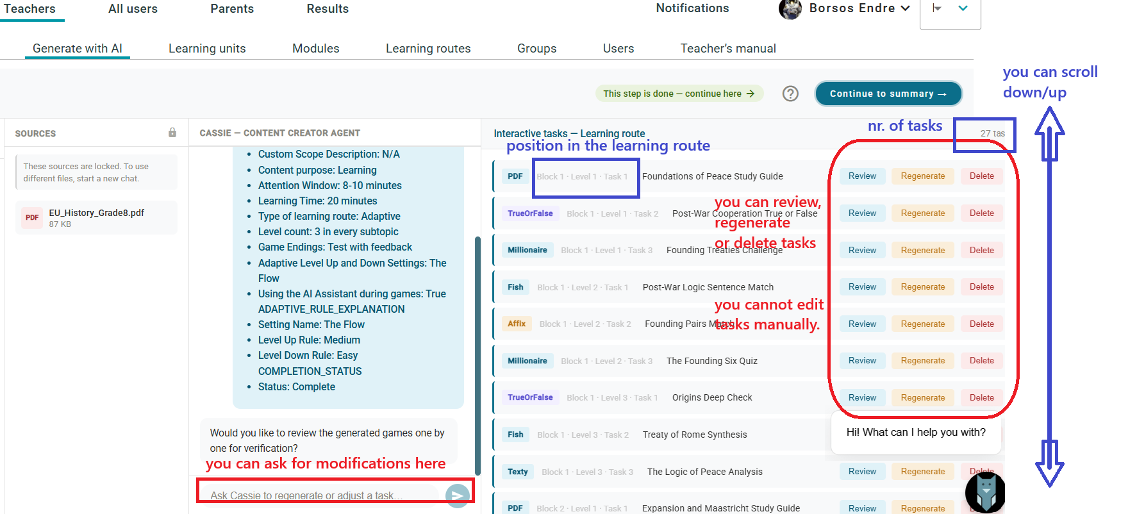Click Continue to summary button
The width and height of the screenshot is (1137, 514).
888,94
